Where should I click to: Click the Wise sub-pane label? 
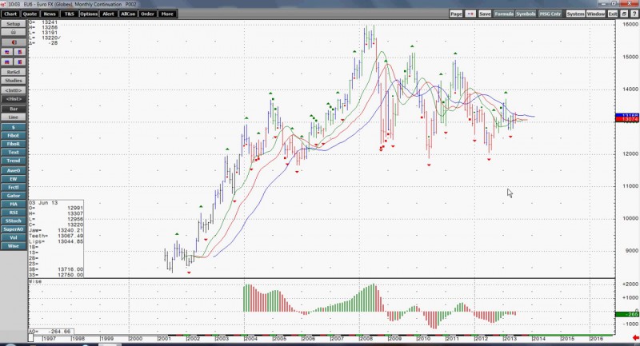tap(35, 281)
